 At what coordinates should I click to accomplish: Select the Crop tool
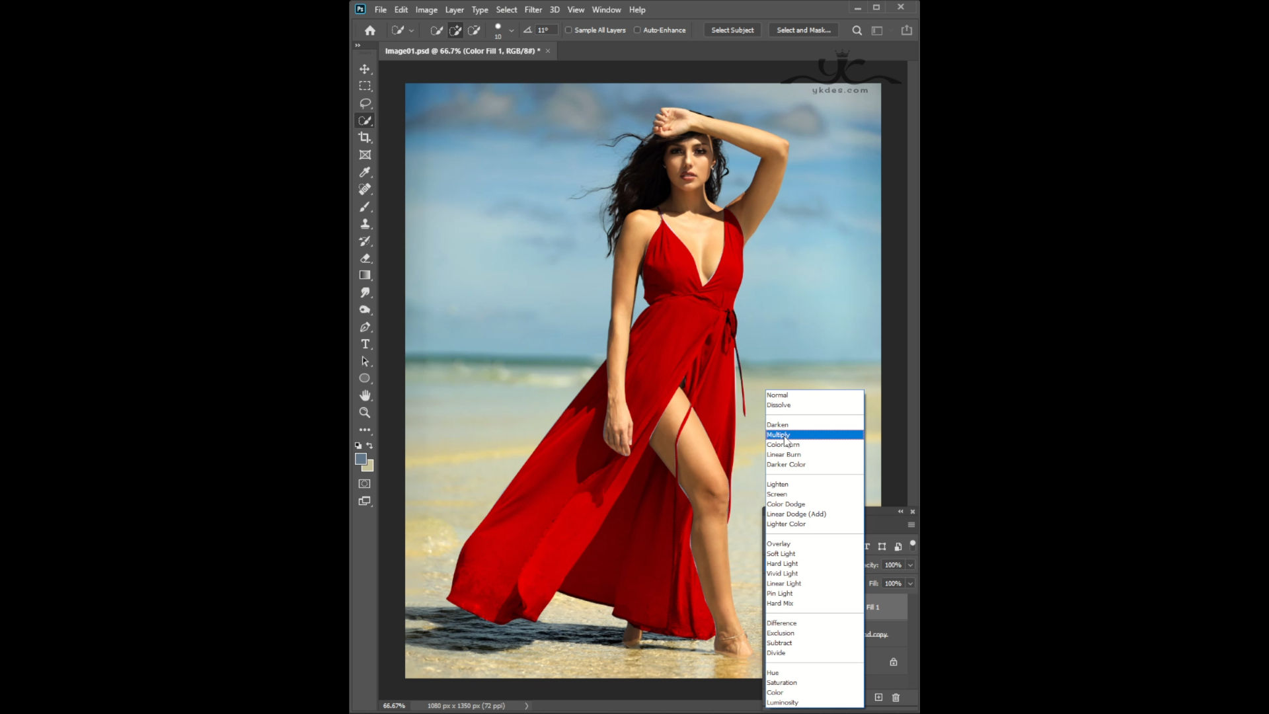(x=364, y=138)
